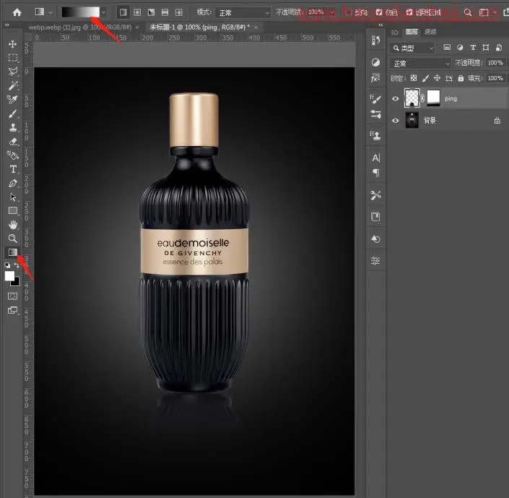Select the Hand tool
The width and height of the screenshot is (509, 498).
(13, 225)
